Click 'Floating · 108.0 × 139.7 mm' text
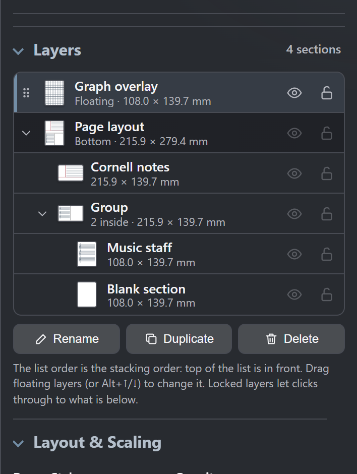This screenshot has height=474, width=357. click(143, 101)
